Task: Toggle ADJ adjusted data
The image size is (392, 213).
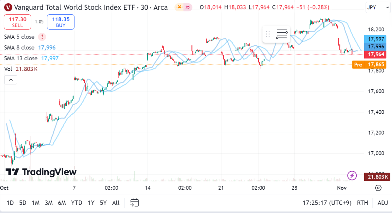Action: pos(383,203)
